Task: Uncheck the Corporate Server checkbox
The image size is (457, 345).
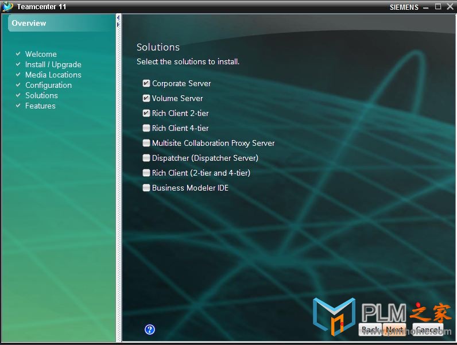Action: (146, 83)
